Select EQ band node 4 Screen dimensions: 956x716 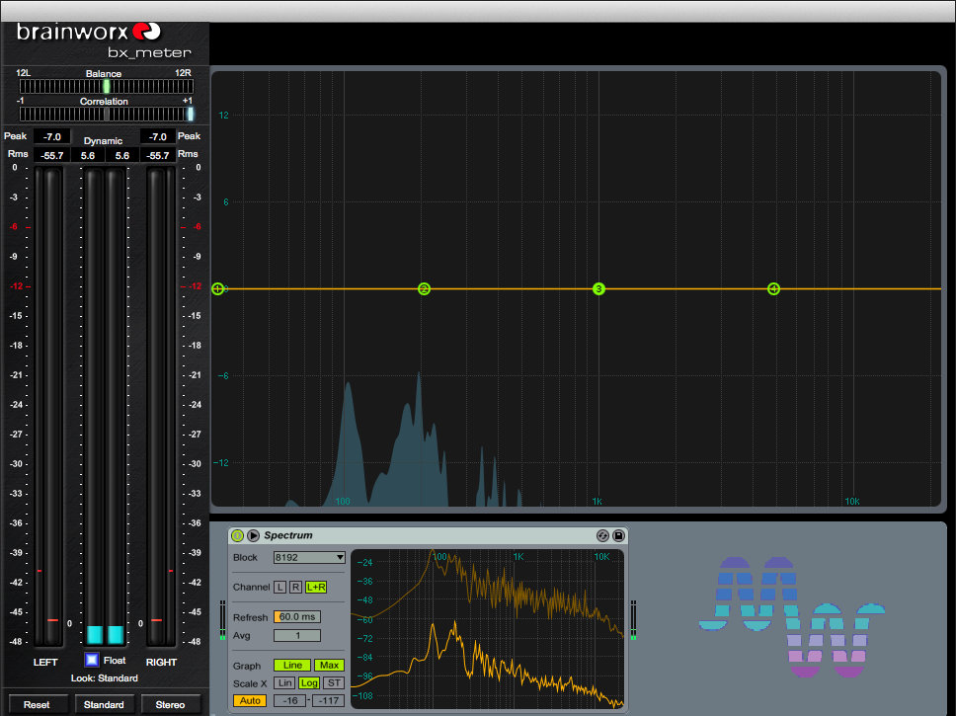[x=773, y=289]
